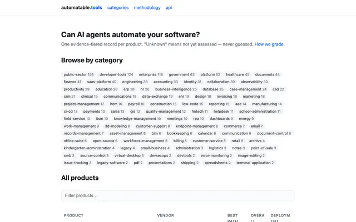Select the terminal-application category tag
This screenshot has width=356, height=222.
(x=255, y=163)
